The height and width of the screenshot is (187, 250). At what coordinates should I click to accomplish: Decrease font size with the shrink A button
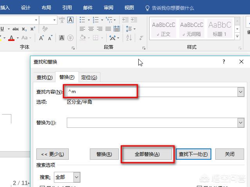[50, 38]
